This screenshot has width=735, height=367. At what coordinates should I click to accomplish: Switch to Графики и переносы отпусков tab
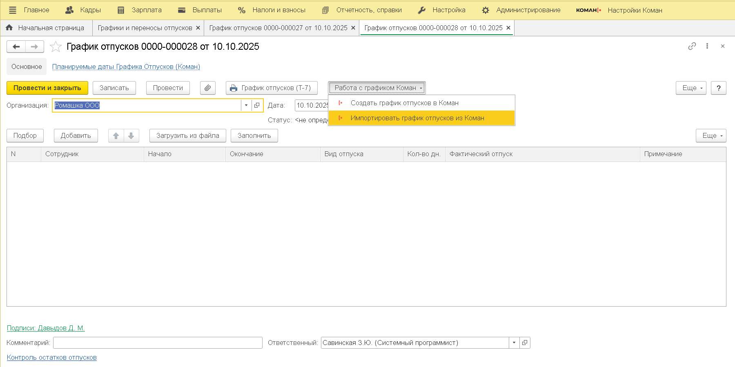click(145, 28)
